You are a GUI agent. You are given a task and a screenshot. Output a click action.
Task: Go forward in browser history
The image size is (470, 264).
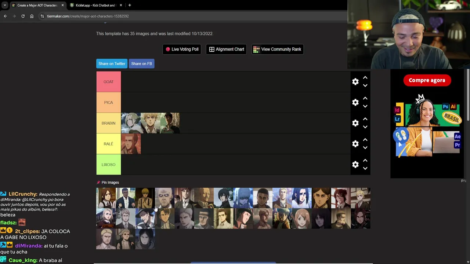[14, 16]
